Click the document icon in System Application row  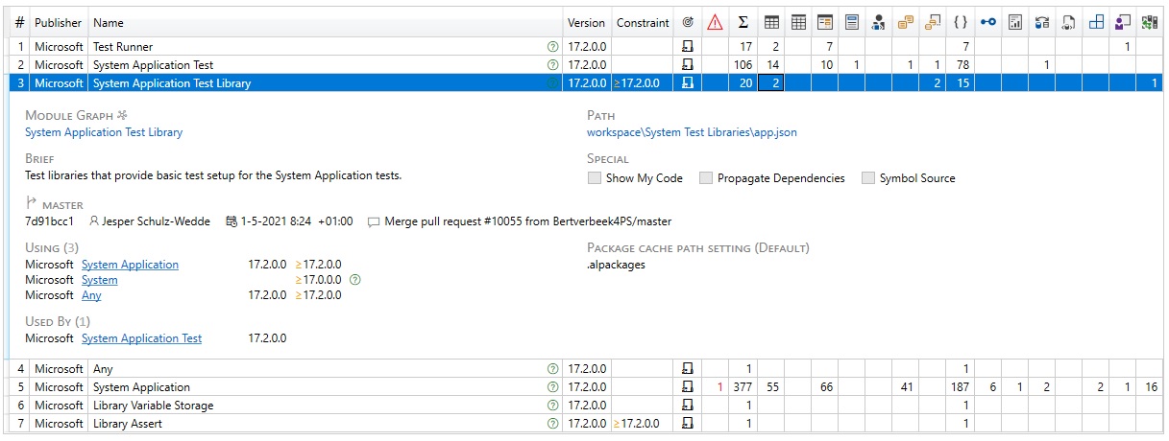click(687, 387)
